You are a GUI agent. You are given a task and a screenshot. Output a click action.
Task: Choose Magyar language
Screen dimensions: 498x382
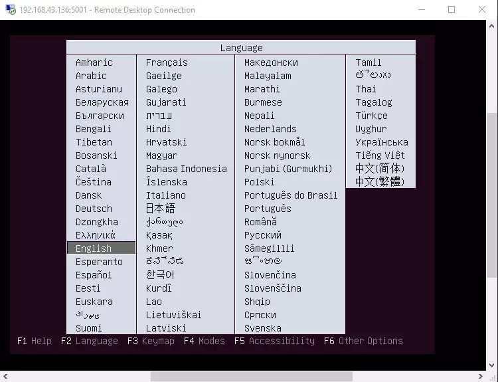[161, 155]
